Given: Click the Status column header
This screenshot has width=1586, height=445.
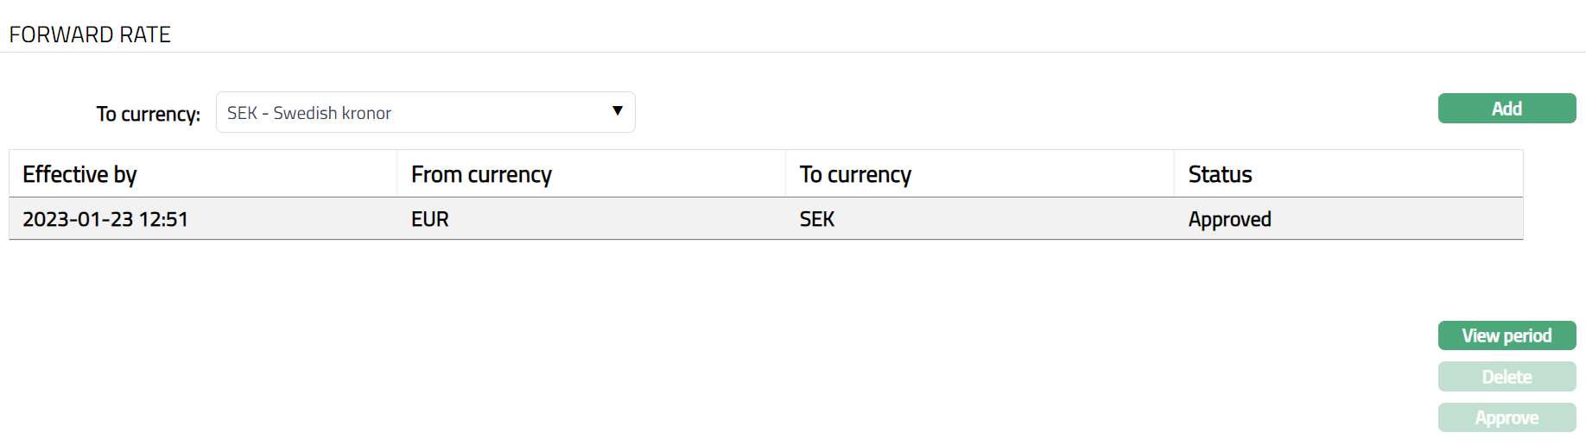Looking at the screenshot, I should click(x=1220, y=174).
